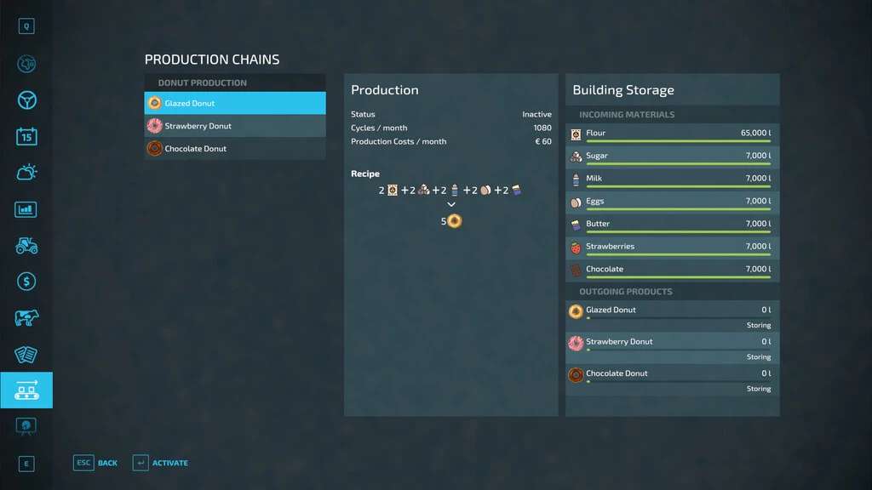This screenshot has width=872, height=490.
Task: Click the Q previous page key
Action: pyautogui.click(x=26, y=26)
